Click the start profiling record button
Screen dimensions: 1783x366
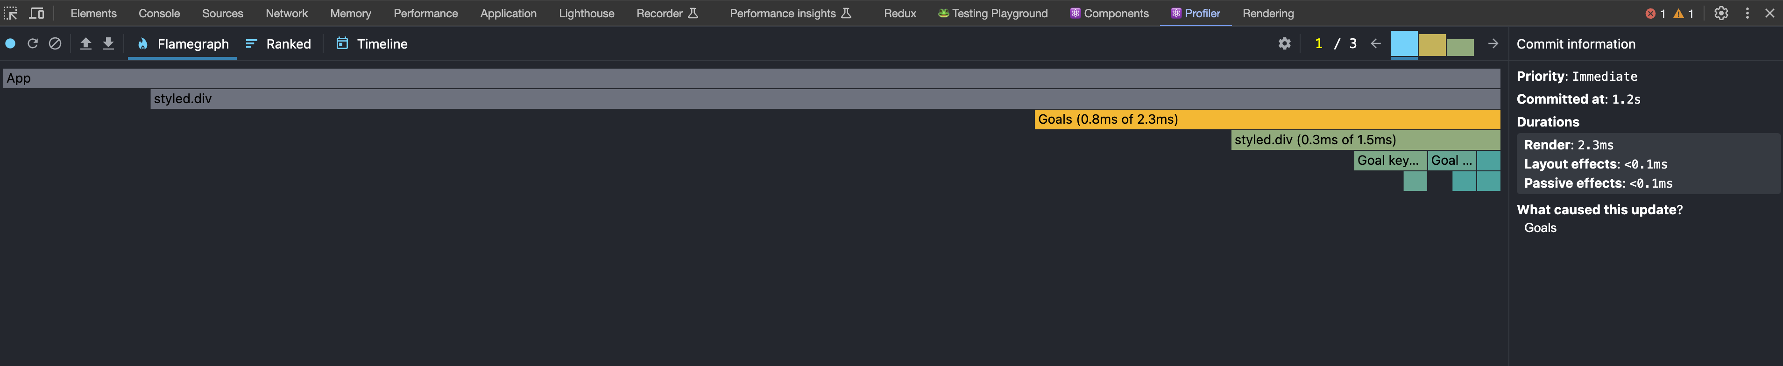pos(10,43)
